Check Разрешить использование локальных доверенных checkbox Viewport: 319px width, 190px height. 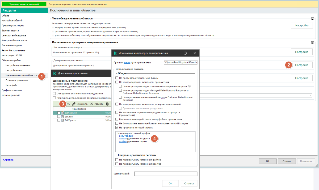coord(54,98)
